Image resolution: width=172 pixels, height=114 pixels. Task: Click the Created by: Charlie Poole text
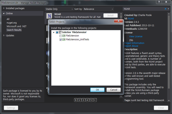pyautogui.click(x=138, y=15)
